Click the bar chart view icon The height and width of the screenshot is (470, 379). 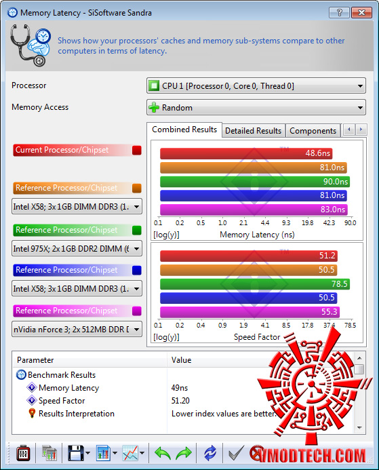103,453
